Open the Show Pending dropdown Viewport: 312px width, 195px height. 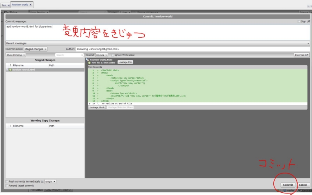point(16,55)
